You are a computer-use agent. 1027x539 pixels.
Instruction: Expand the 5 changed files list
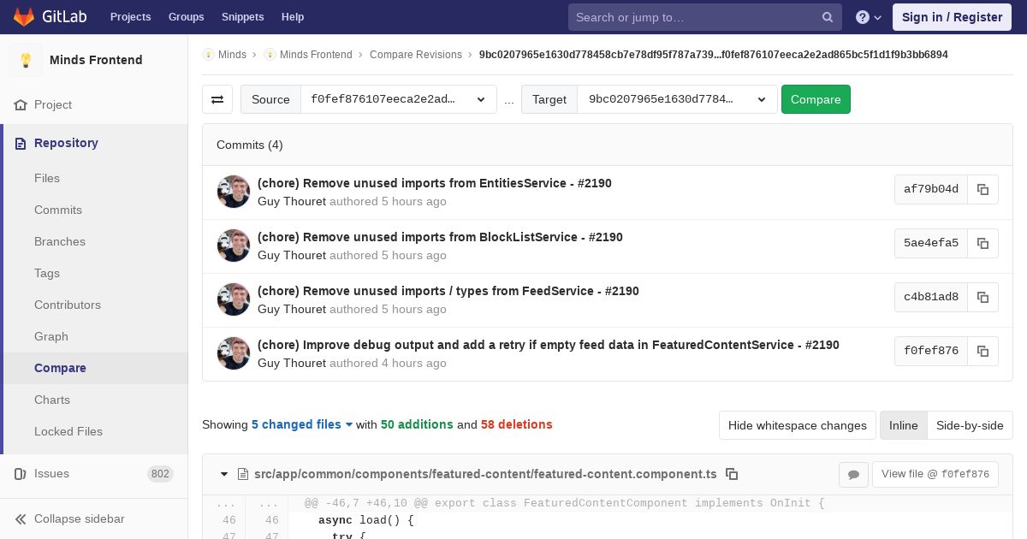click(302, 424)
